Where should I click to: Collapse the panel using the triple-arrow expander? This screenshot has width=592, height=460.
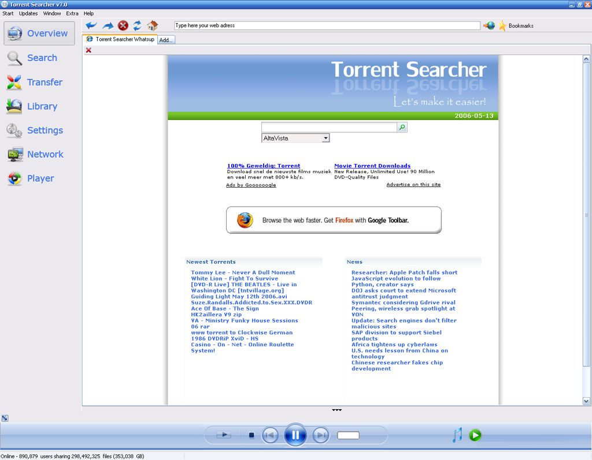coord(336,410)
